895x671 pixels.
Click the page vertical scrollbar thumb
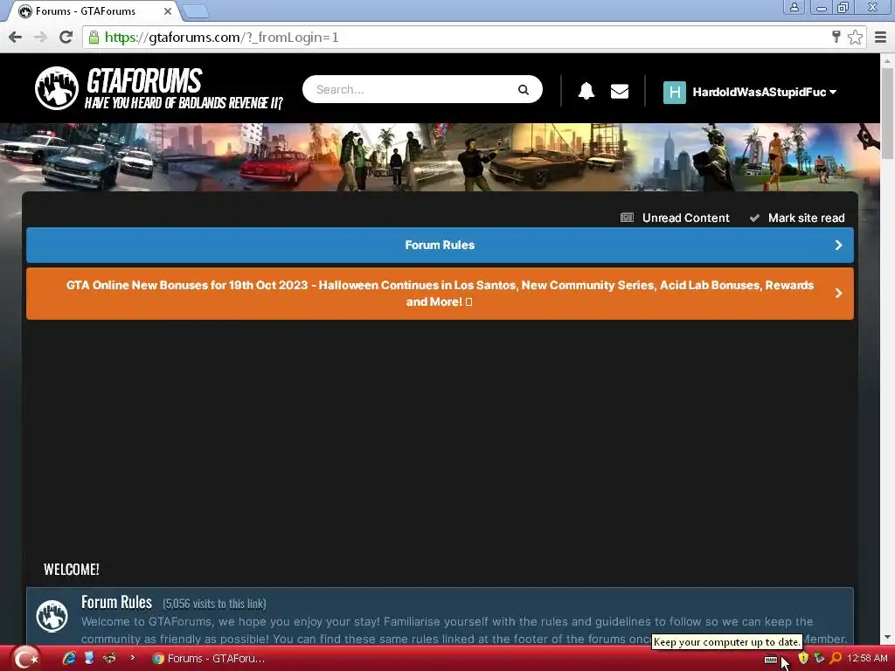coord(888,113)
